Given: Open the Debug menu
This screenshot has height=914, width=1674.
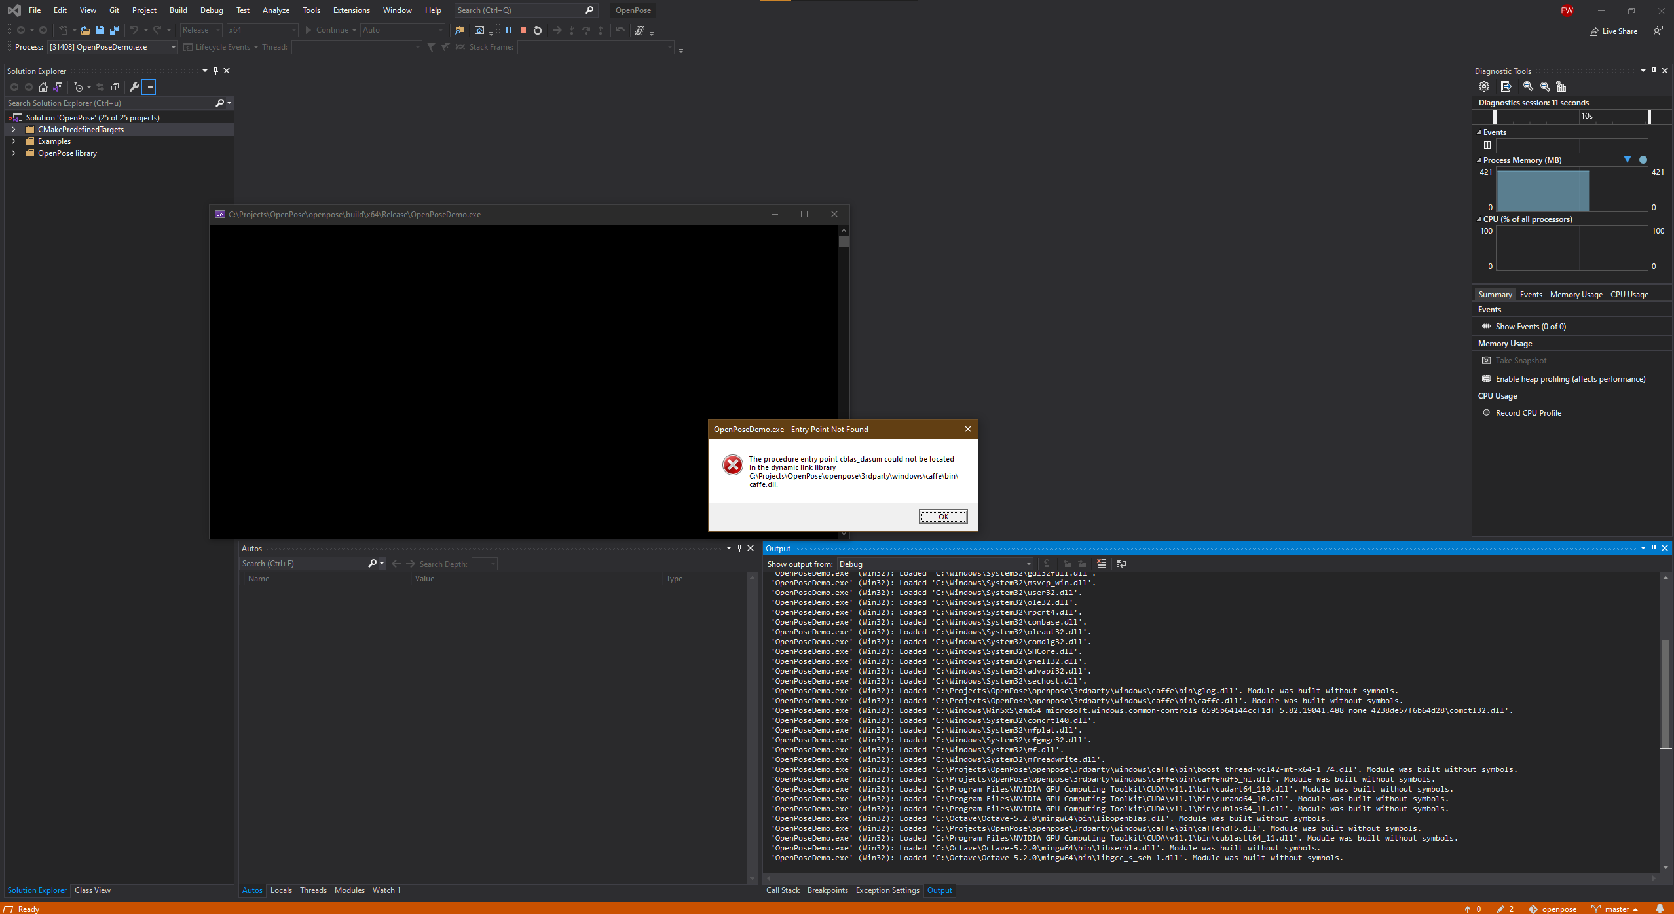Looking at the screenshot, I should 211,10.
